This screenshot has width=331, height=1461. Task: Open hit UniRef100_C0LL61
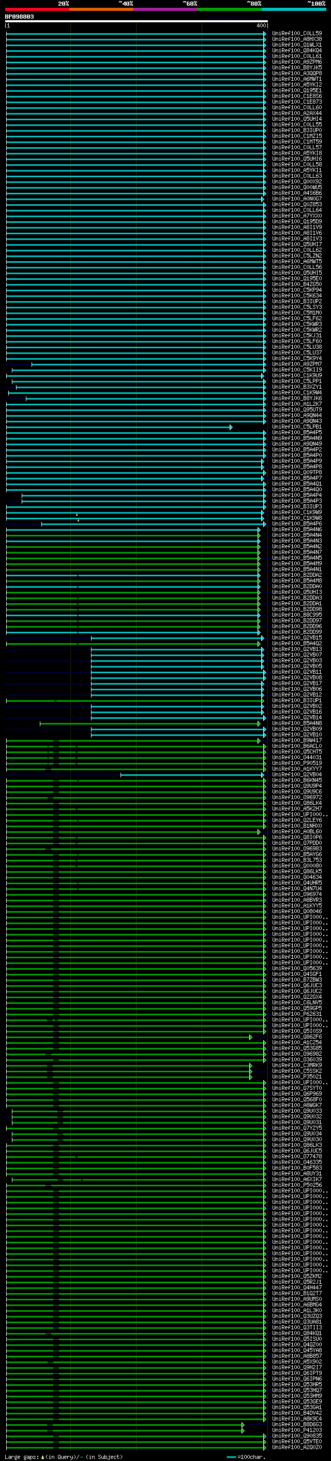click(297, 56)
